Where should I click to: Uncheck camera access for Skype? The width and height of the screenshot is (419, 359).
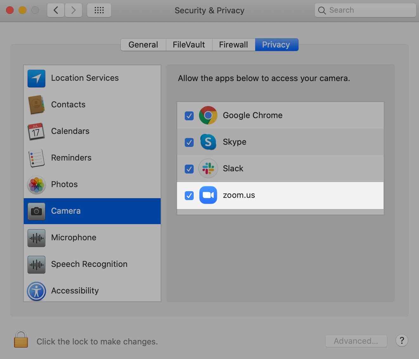[189, 142]
